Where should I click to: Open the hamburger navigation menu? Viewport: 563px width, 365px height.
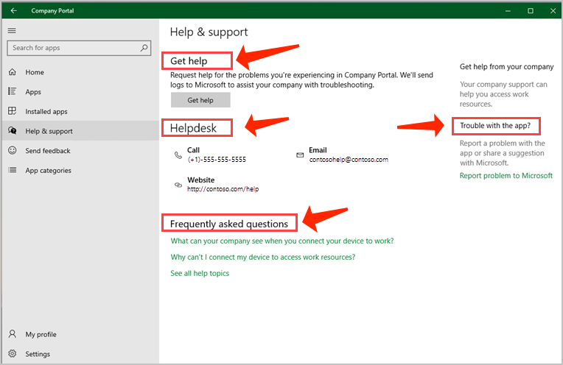click(12, 31)
